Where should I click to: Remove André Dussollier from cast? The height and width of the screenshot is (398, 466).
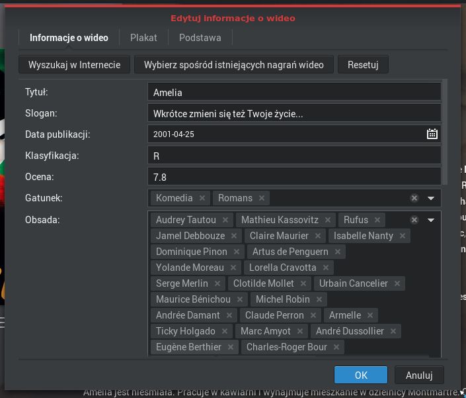tap(393, 331)
